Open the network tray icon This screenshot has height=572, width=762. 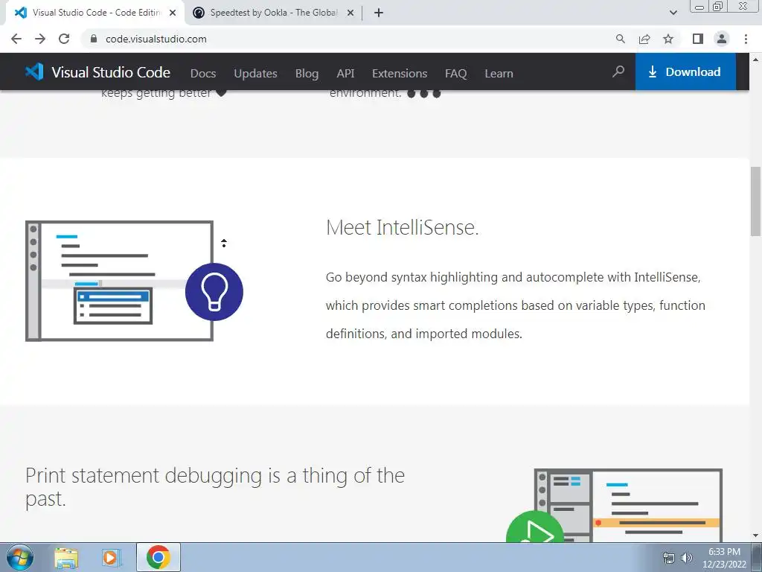[669, 558]
